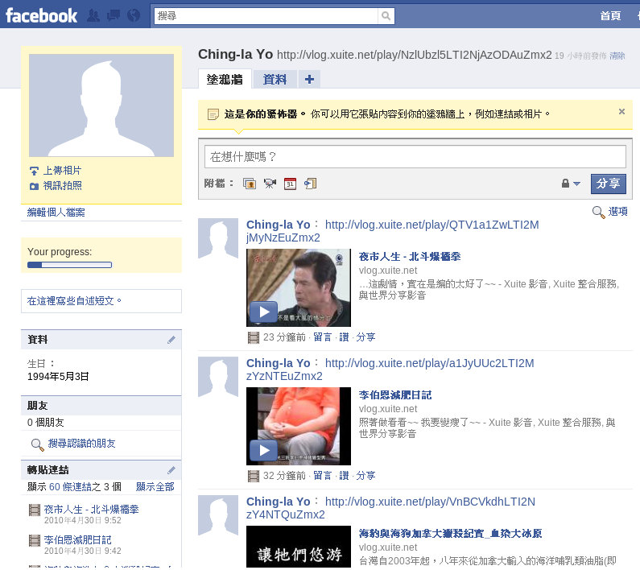
Task: Edit the 轉貼連結 section with pencil icon
Action: click(x=171, y=470)
